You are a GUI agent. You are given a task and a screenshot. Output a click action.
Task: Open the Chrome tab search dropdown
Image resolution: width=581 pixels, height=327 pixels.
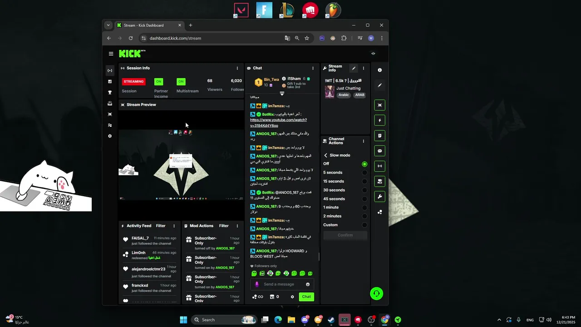(108, 25)
